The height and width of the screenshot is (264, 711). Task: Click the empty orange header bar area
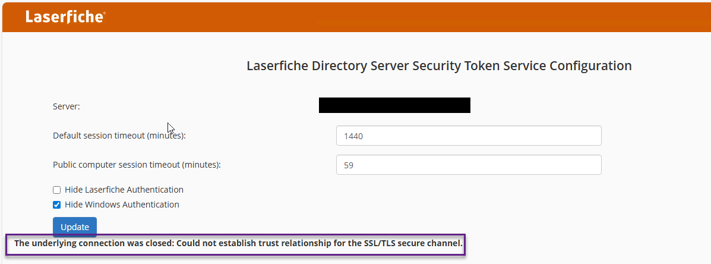tap(408, 17)
